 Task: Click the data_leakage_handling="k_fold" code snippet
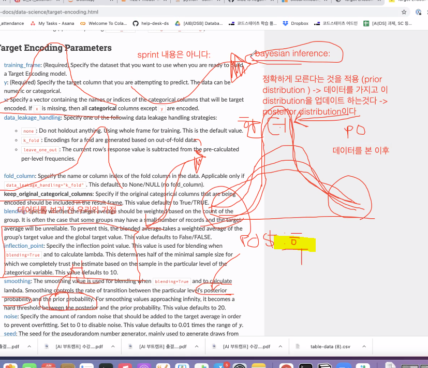[45, 185]
